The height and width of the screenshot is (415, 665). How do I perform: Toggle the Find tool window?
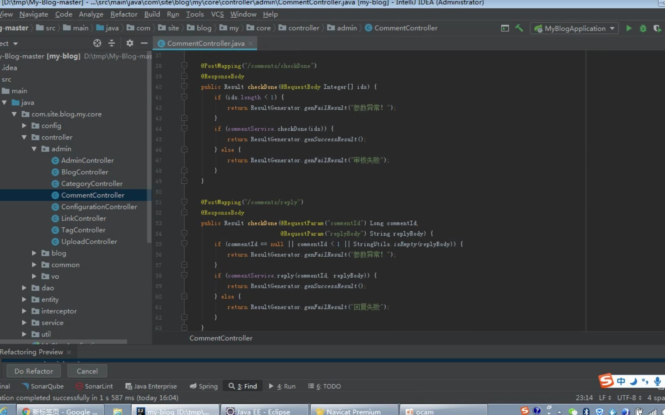242,386
